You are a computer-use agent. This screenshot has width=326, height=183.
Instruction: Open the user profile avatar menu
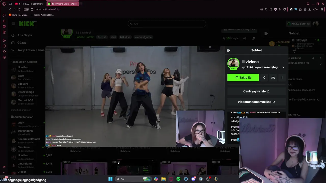[316, 24]
